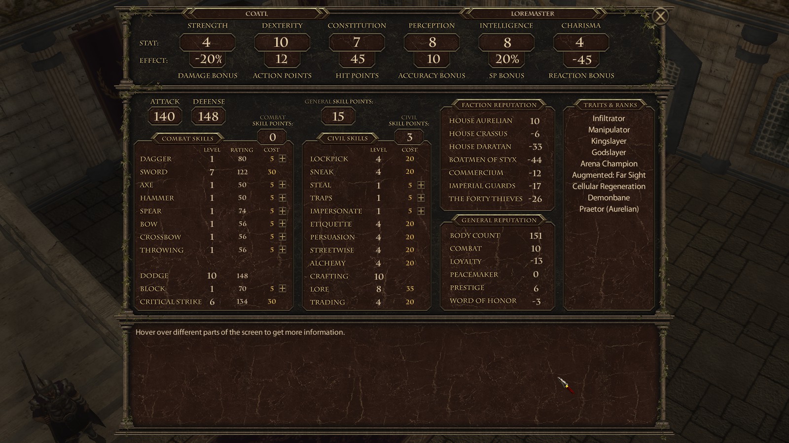The image size is (789, 443).
Task: Select the Augmented: Far Sight trait
Action: point(609,175)
